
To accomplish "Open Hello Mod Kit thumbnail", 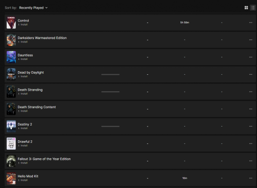I will tap(11, 178).
